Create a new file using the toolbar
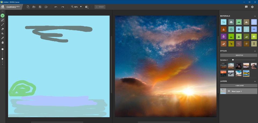 (28, 7)
